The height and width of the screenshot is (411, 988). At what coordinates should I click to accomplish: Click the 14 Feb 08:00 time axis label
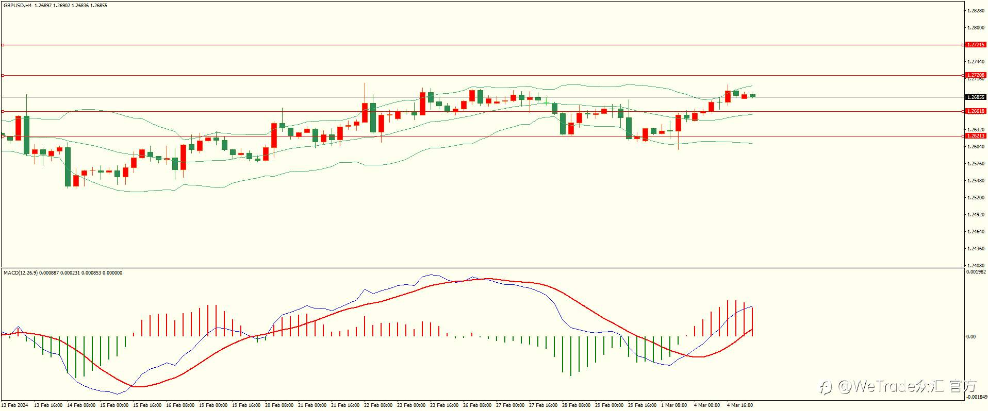(x=81, y=405)
